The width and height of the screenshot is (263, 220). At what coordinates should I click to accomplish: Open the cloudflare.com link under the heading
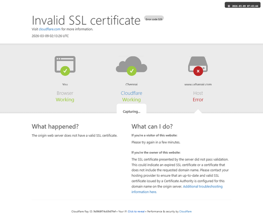coord(49,29)
